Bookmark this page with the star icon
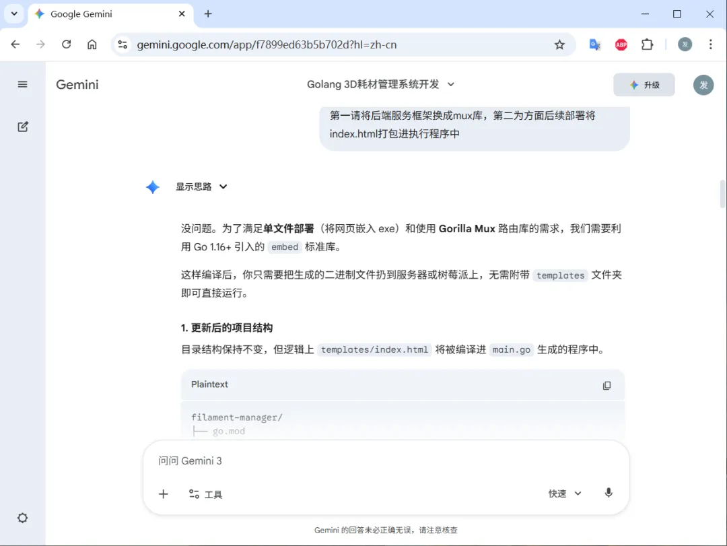Image resolution: width=727 pixels, height=546 pixels. click(559, 44)
